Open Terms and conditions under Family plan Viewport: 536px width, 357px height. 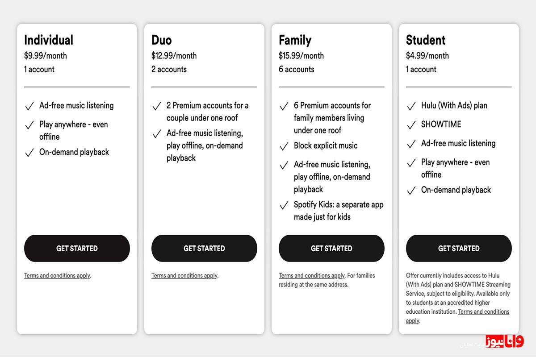312,275
